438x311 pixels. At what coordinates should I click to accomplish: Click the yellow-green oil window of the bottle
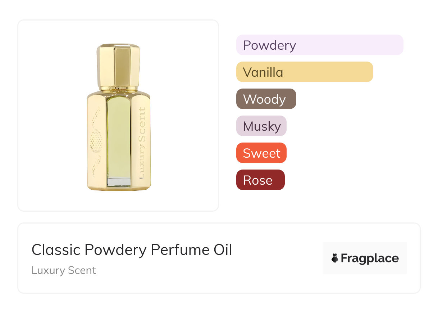tap(119, 137)
